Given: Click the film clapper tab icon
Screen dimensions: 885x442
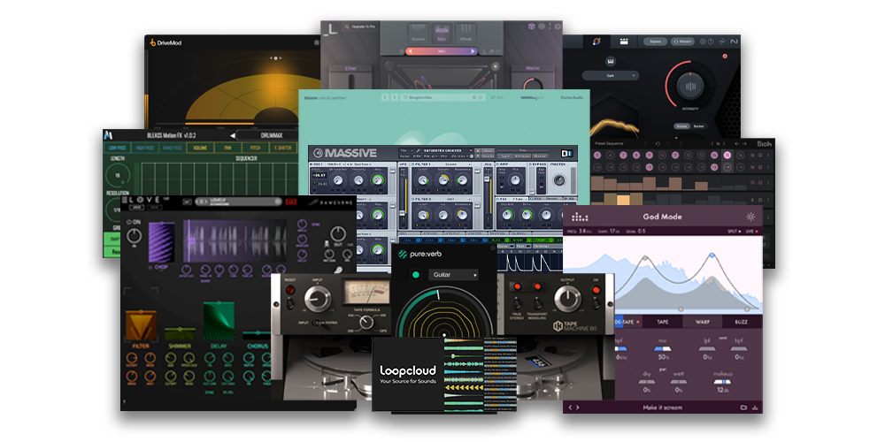Looking at the screenshot, I should [624, 42].
